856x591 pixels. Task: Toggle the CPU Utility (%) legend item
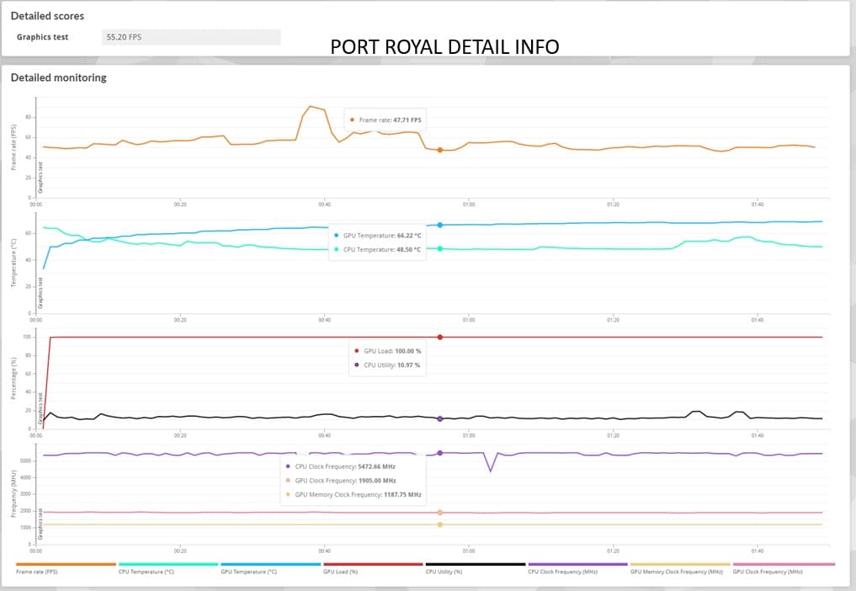click(476, 568)
